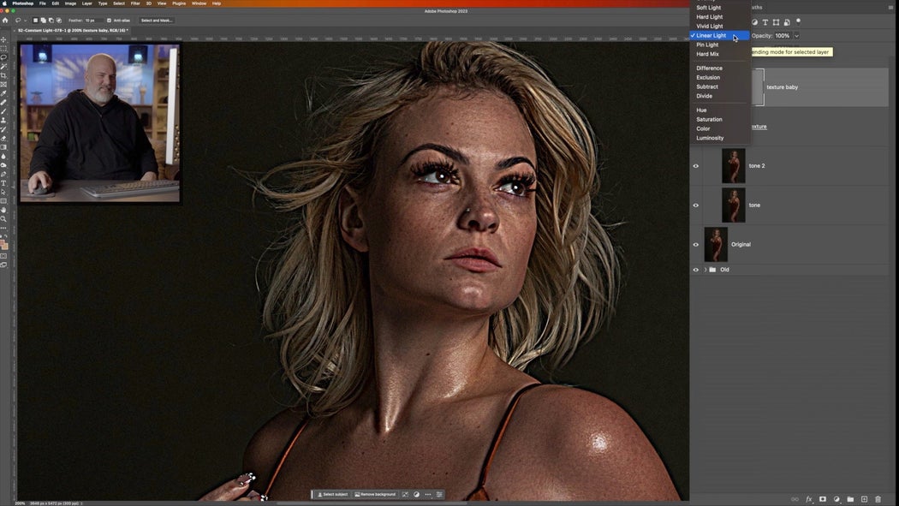Hide the tone 2 layer
The width and height of the screenshot is (899, 506).
click(695, 165)
